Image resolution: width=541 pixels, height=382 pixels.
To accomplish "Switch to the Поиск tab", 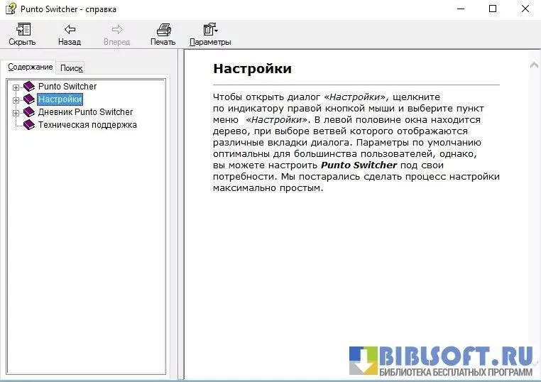I will pos(71,68).
